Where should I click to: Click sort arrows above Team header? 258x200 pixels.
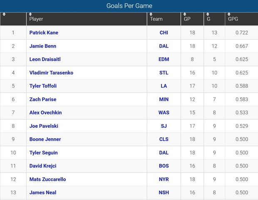click(151, 15)
